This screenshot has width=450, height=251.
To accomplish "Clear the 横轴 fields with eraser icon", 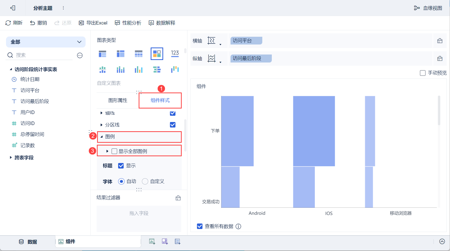I will coord(440,41).
